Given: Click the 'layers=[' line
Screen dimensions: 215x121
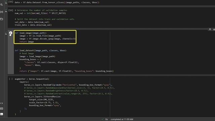Looking at the screenshot, I should click(24, 82).
